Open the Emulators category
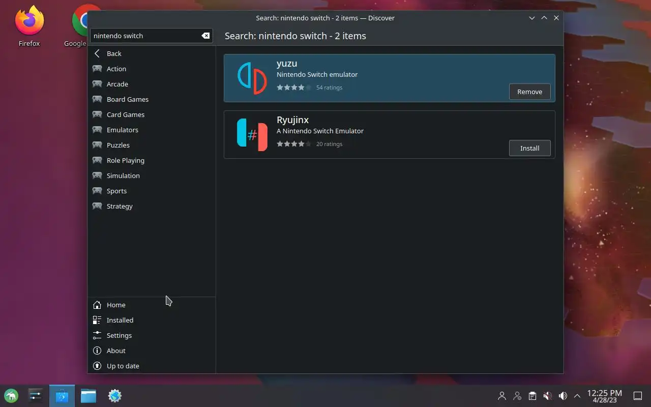Viewport: 651px width, 407px height. pyautogui.click(x=152, y=130)
